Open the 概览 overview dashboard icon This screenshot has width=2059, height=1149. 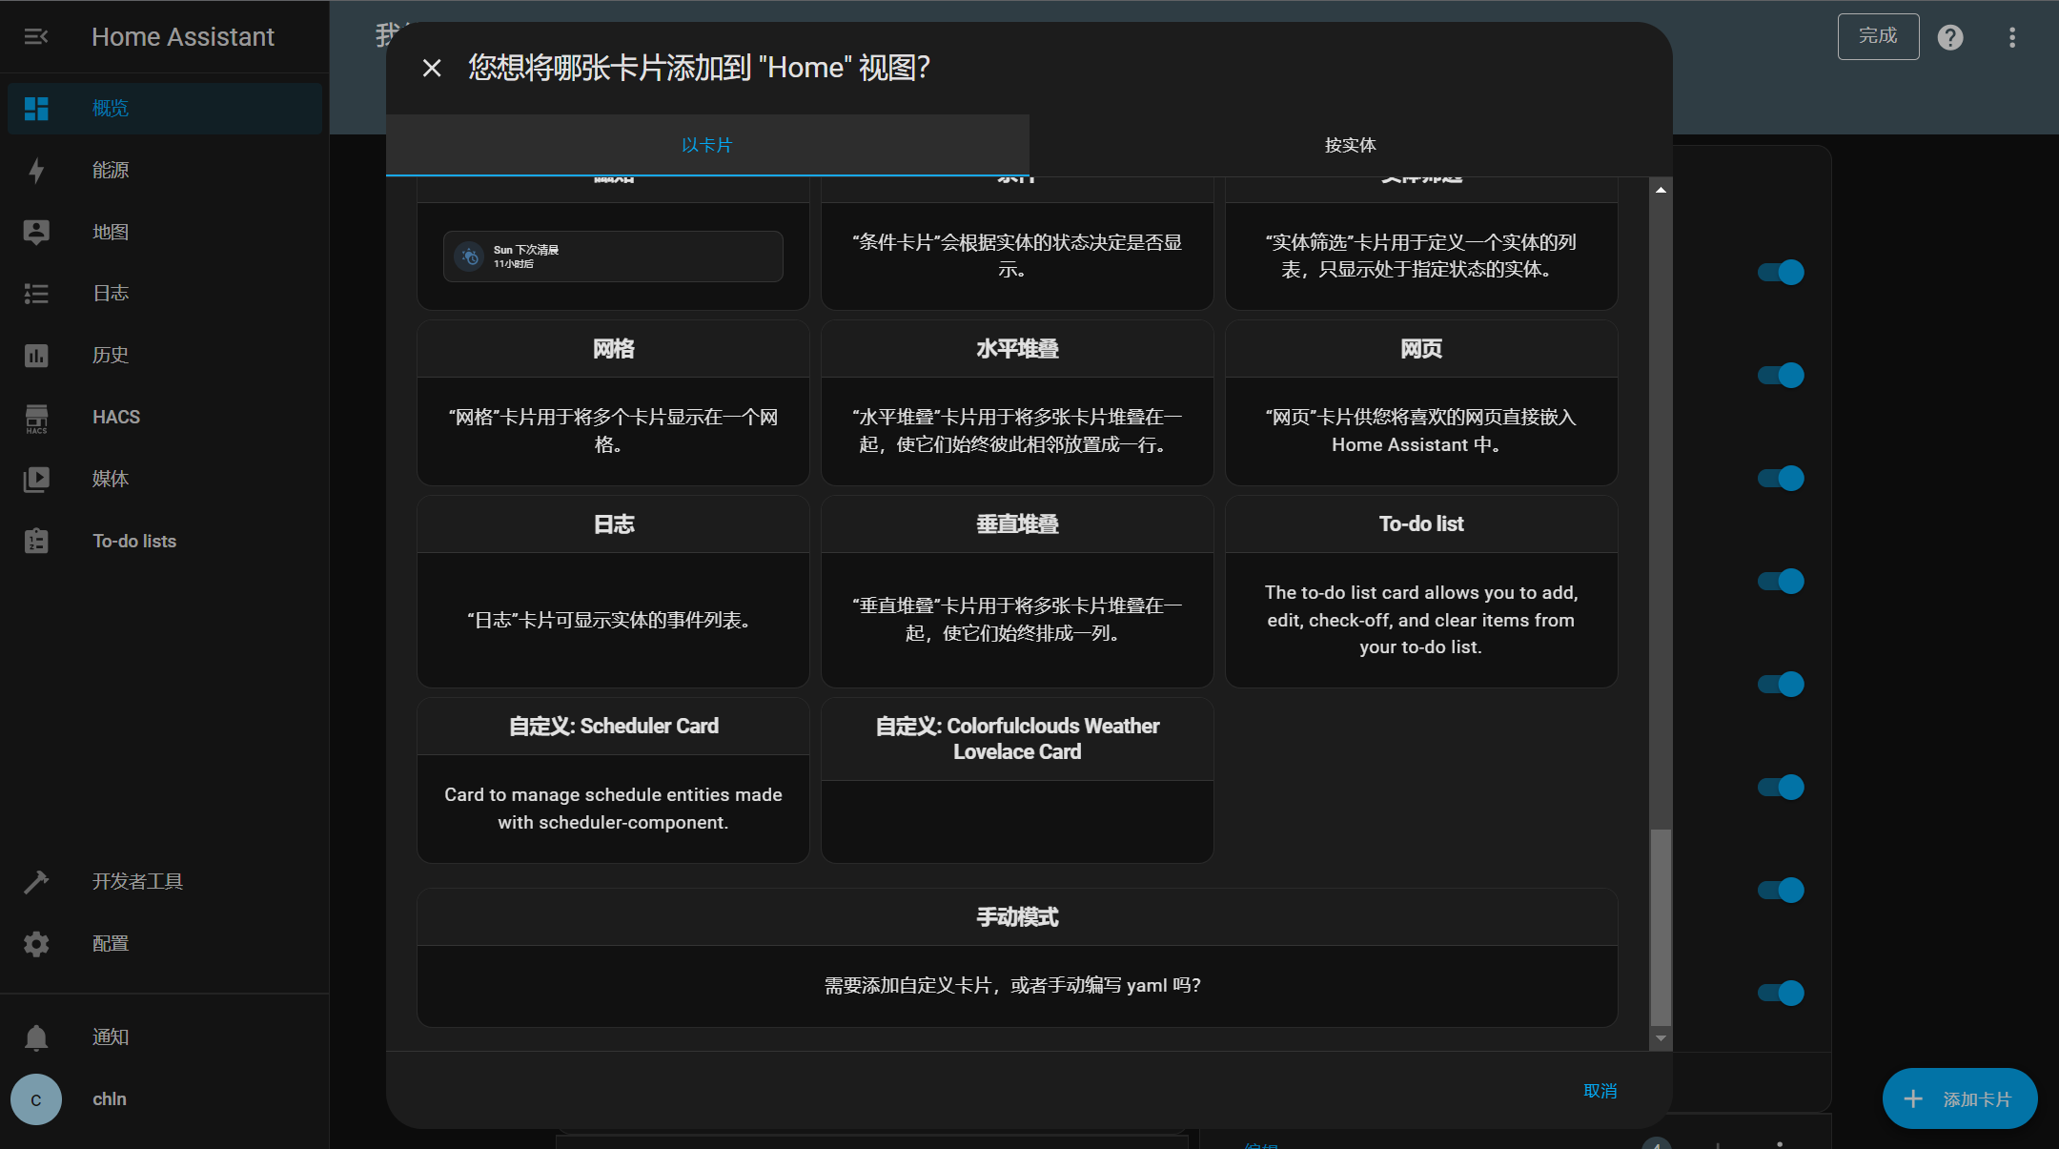(x=36, y=108)
